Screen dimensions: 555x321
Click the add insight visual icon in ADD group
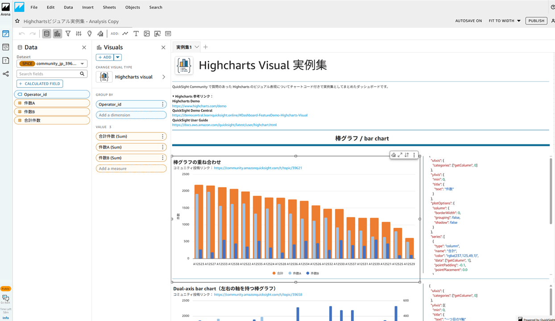pyautogui.click(x=157, y=33)
